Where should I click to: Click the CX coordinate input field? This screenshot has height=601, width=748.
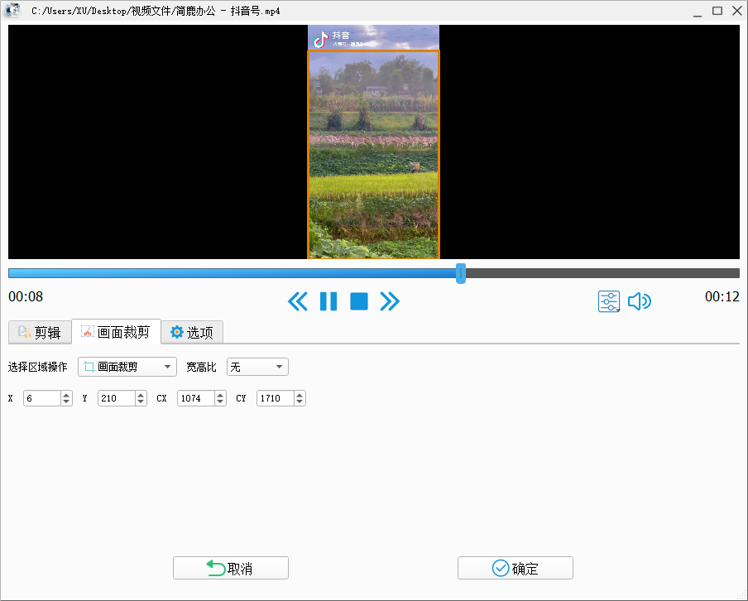197,398
